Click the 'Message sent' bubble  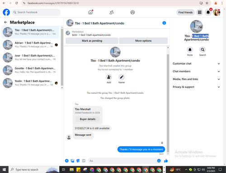click(x=83, y=135)
